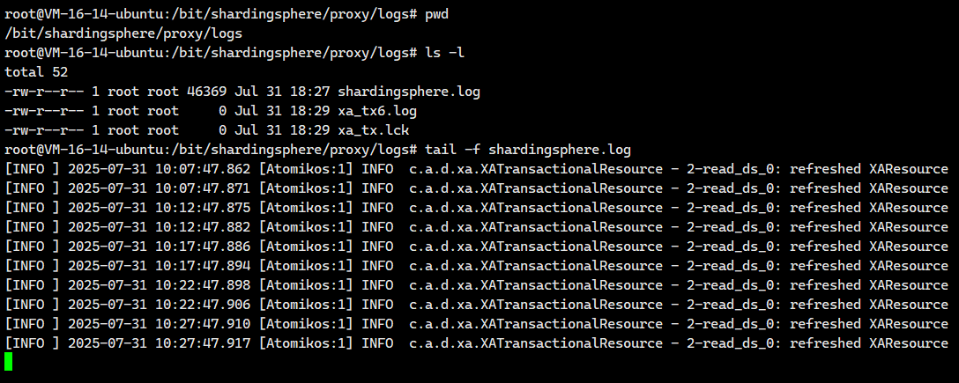Click log timestamp 10:07:47.871
The image size is (959, 383).
click(x=203, y=188)
